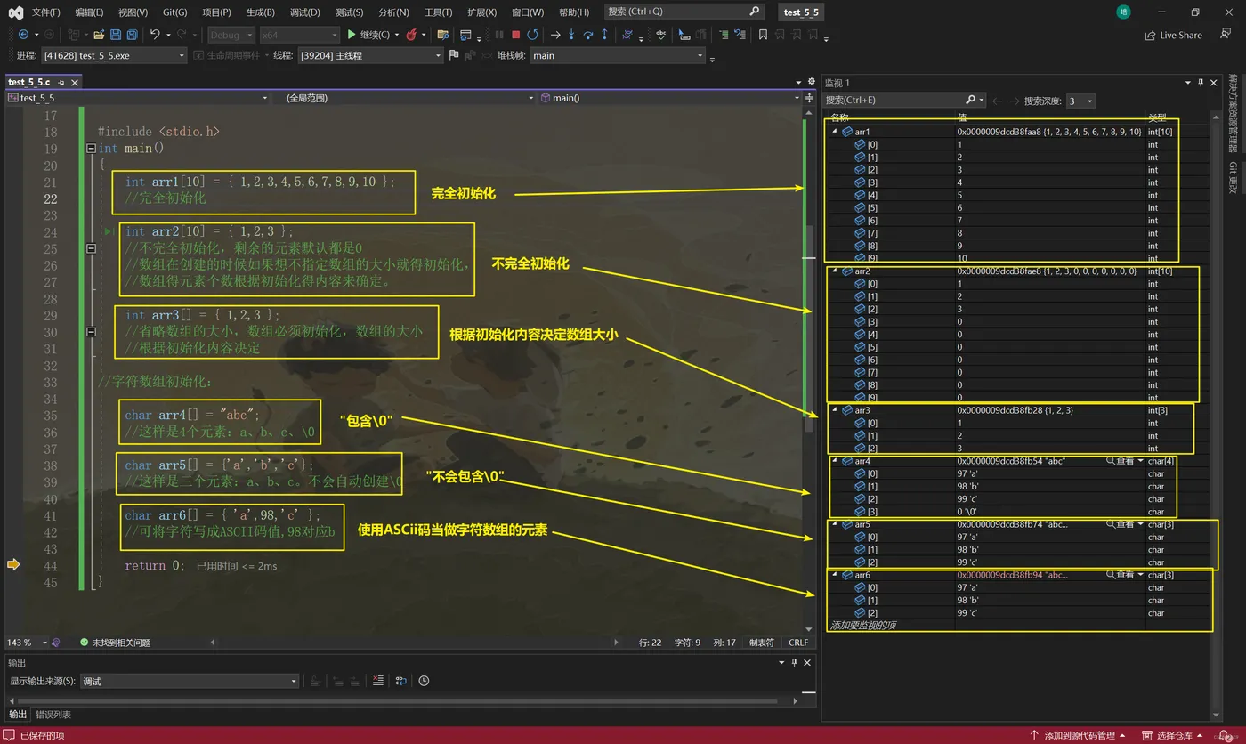
Task: Open the 文件(F) menu
Action: [x=46, y=12]
